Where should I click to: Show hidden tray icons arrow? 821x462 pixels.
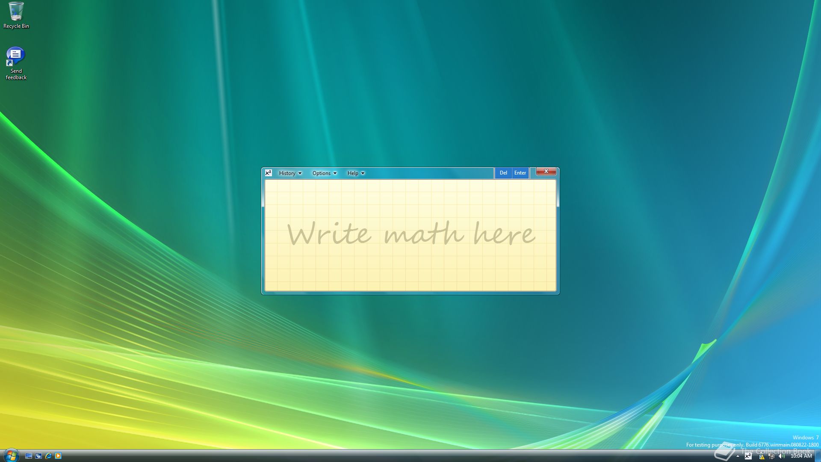738,456
